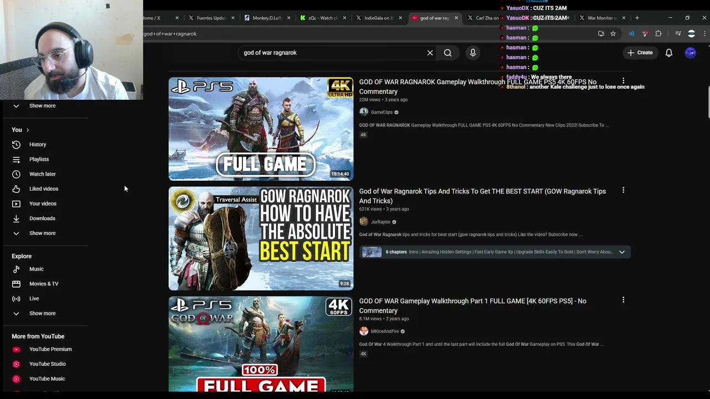Open a new browser tab
Screen dimensions: 710x399
tap(637, 18)
